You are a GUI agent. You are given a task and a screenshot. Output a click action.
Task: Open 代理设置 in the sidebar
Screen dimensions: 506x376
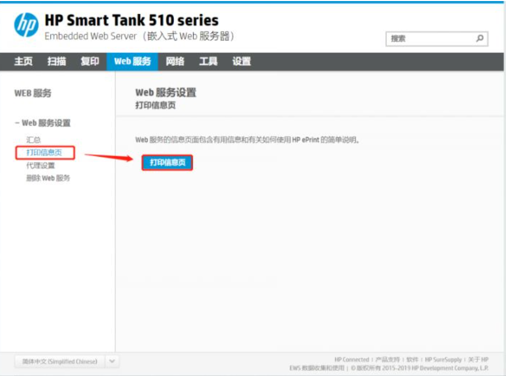(x=40, y=165)
